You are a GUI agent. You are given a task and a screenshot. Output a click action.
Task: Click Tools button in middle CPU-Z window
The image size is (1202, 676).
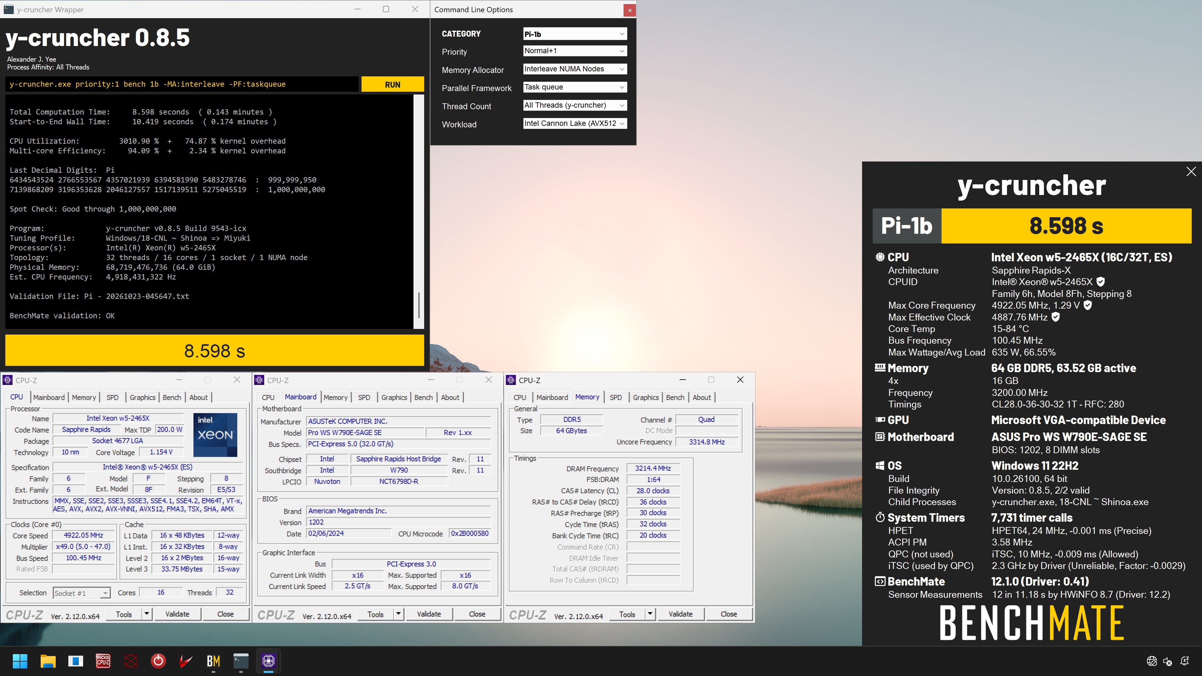(375, 614)
